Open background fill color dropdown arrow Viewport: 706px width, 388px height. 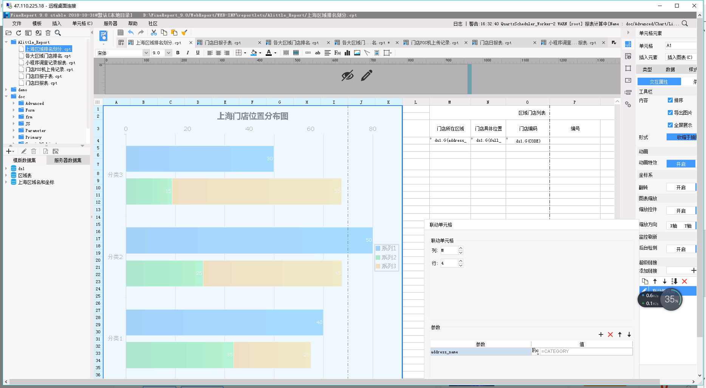[260, 53]
